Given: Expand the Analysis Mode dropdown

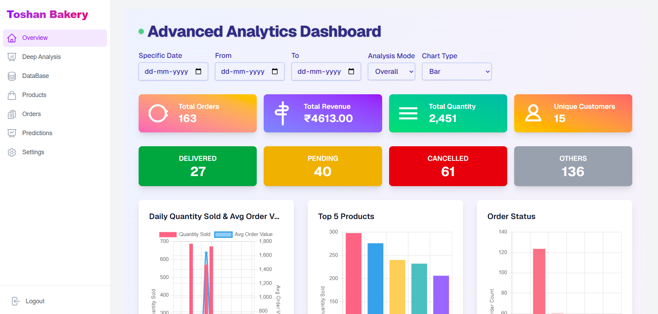Looking at the screenshot, I should 392,71.
